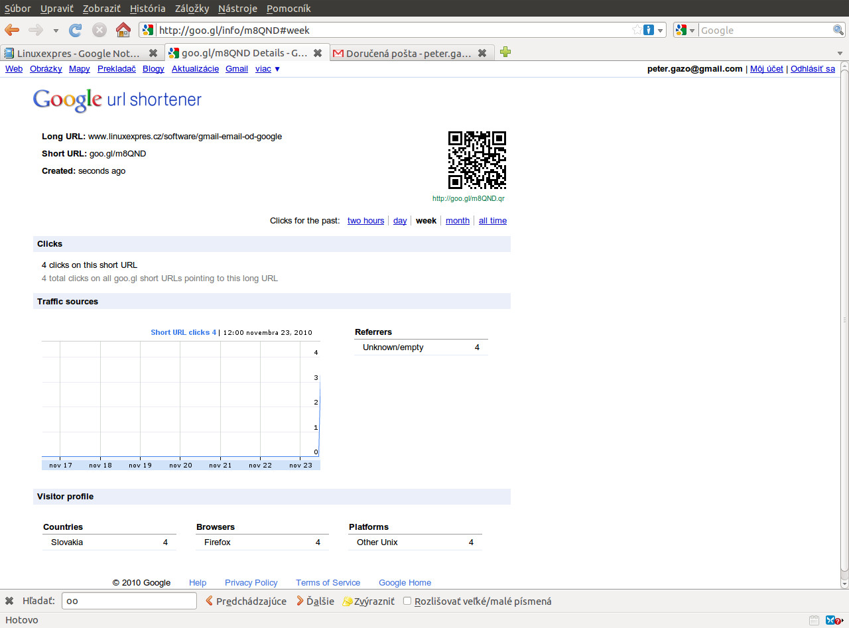
Task: Open the Pomocník menu
Action: [x=289, y=9]
